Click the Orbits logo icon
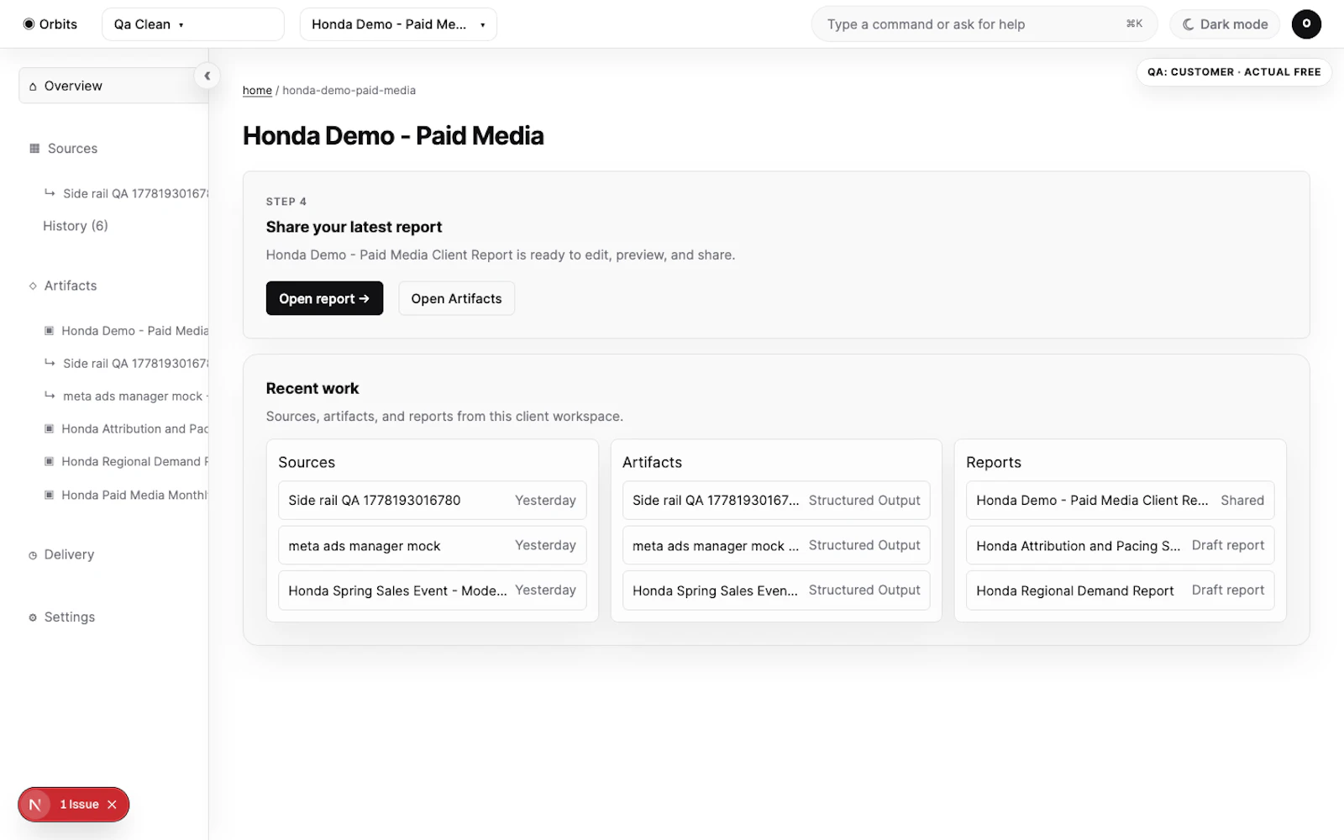 pos(29,24)
